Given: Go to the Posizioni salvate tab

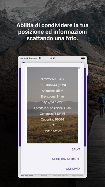Looking at the screenshot, I should click(61, 176).
